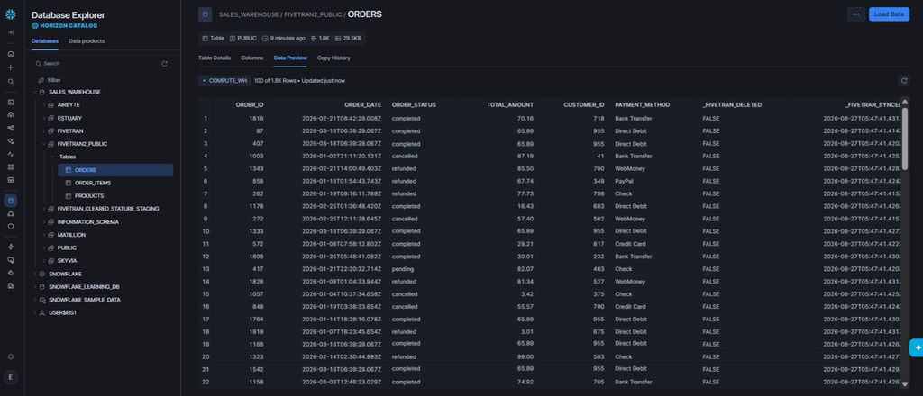Image resolution: width=923 pixels, height=396 pixels.
Task: Click the PAYMENT_METHOD column header
Action: [x=642, y=105]
